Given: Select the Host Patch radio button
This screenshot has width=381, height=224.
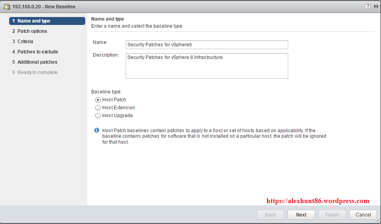Looking at the screenshot, I should pyautogui.click(x=98, y=100).
